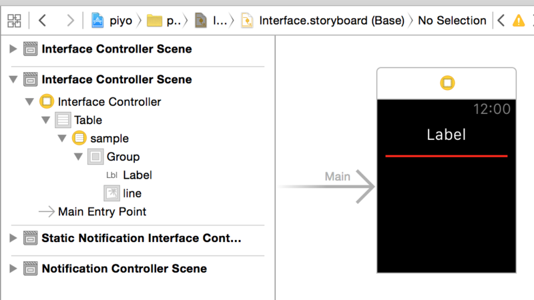Select the line image icon in outline
Viewport: 534px width, 300px height.
(111, 193)
